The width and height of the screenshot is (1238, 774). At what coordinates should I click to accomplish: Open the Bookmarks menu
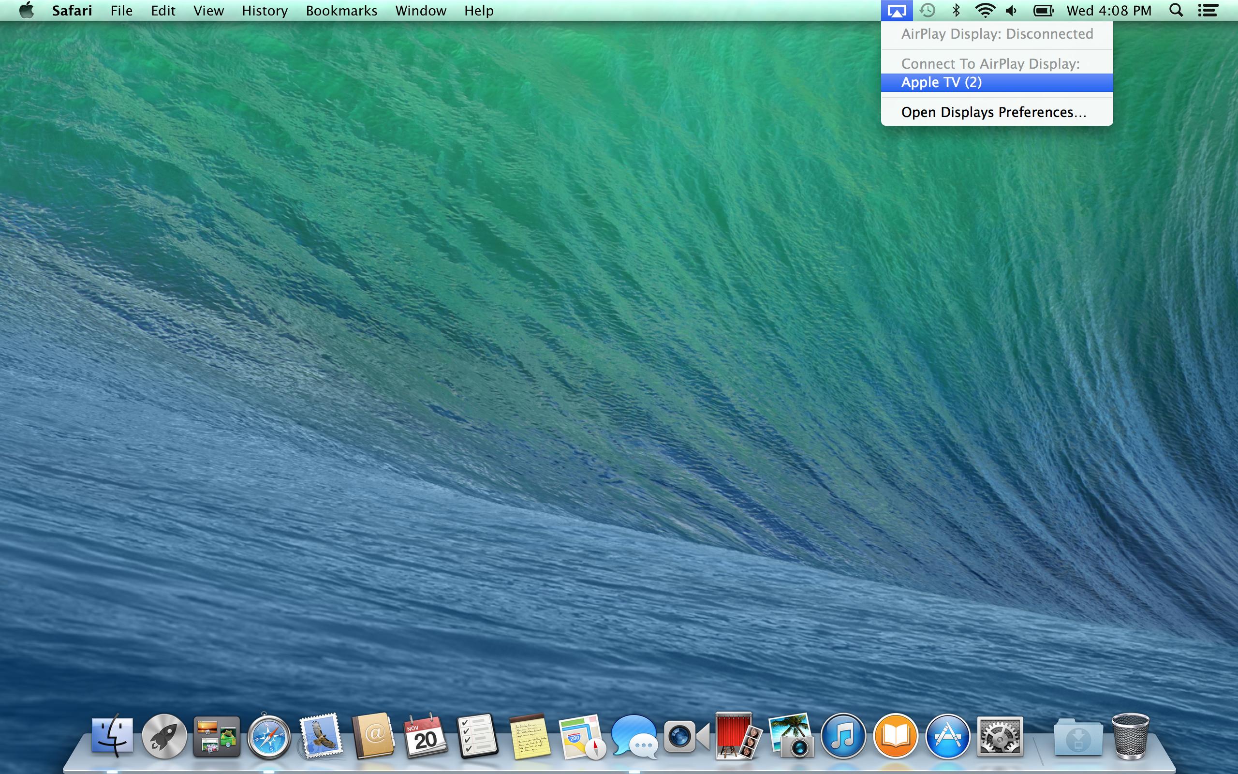[x=341, y=11]
